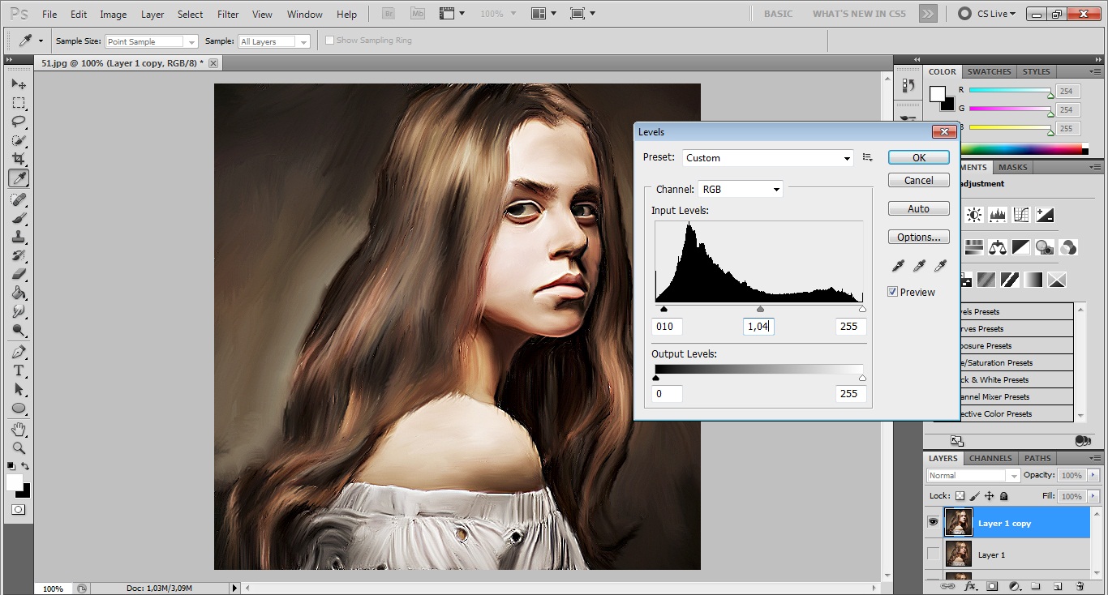Click the white point eyedropper in Levels

click(x=940, y=266)
